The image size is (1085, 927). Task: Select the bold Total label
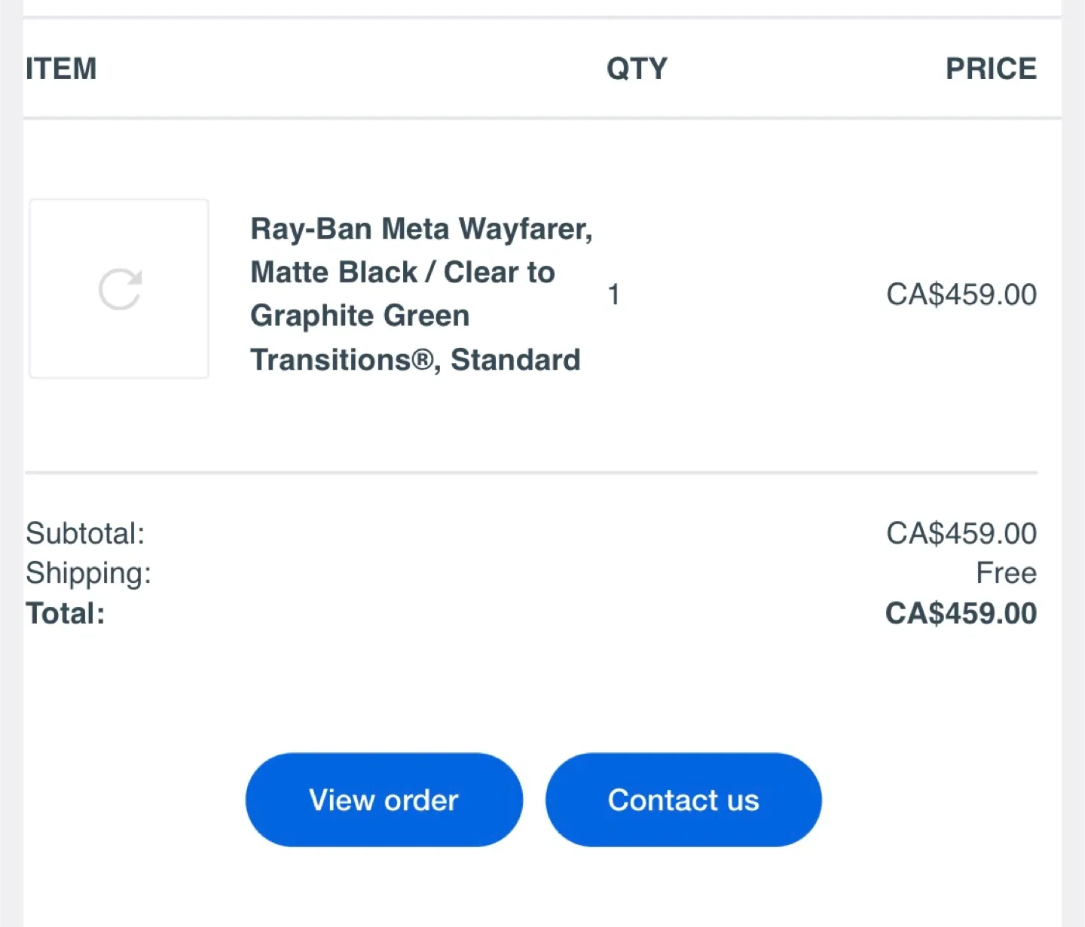pyautogui.click(x=65, y=613)
